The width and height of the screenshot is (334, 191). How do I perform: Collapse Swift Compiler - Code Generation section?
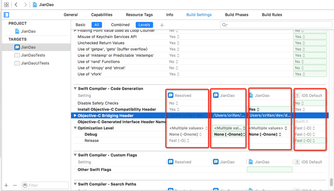[x=75, y=89]
